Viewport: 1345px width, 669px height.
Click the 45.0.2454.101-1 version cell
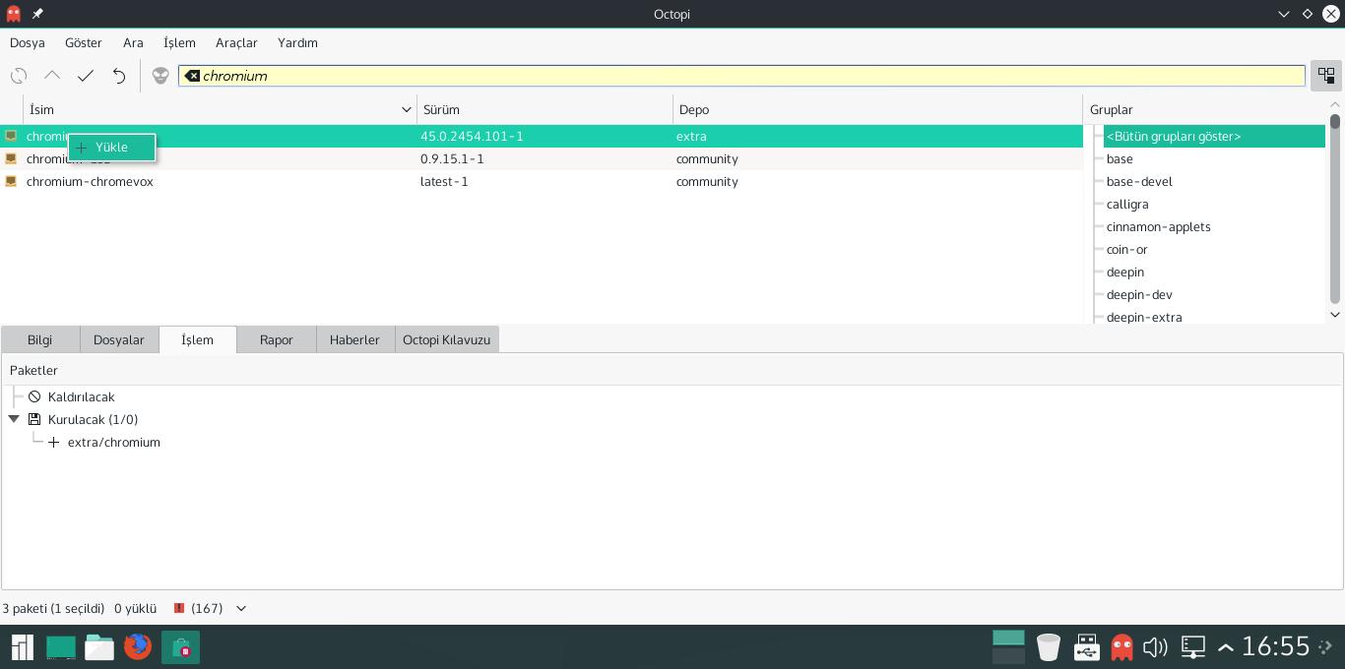472,136
